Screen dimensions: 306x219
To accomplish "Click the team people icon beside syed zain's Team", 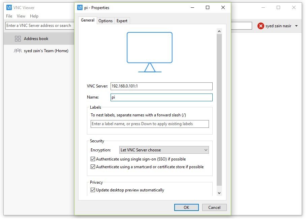I will 18,51.
